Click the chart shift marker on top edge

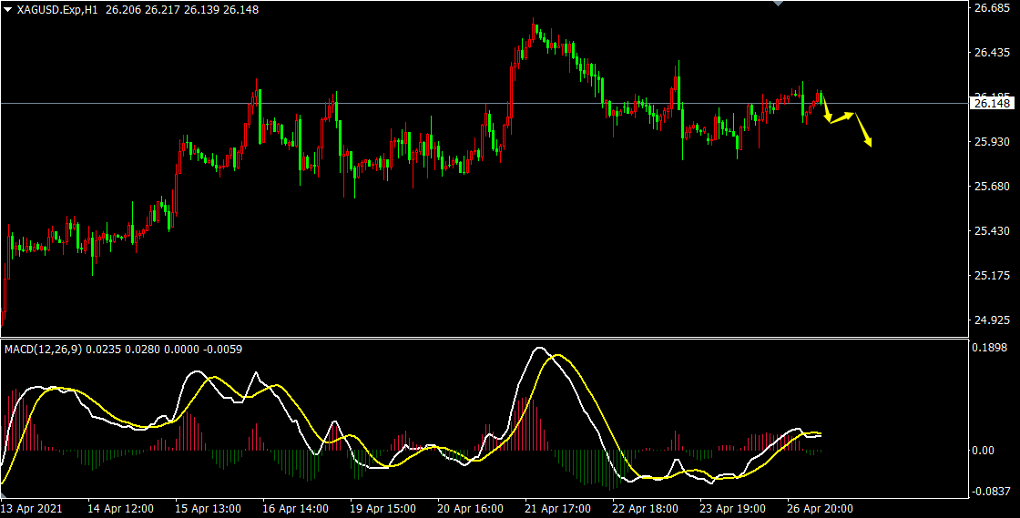tap(777, 4)
